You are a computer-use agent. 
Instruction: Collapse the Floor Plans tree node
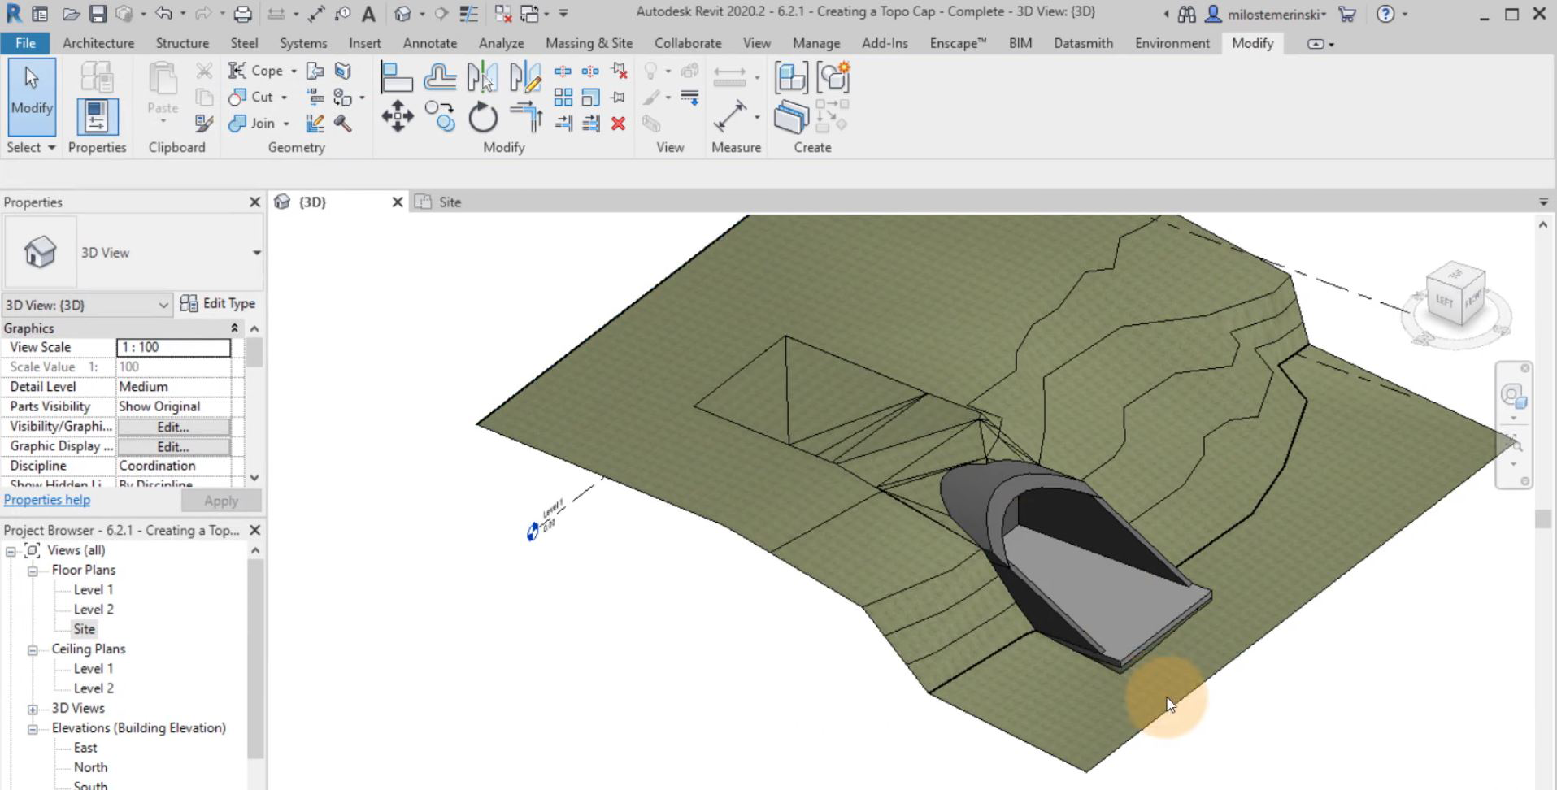[33, 570]
